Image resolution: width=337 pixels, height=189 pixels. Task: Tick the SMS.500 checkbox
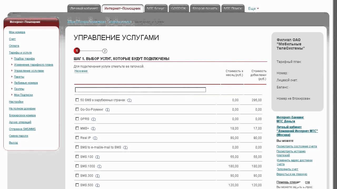(x=77, y=185)
